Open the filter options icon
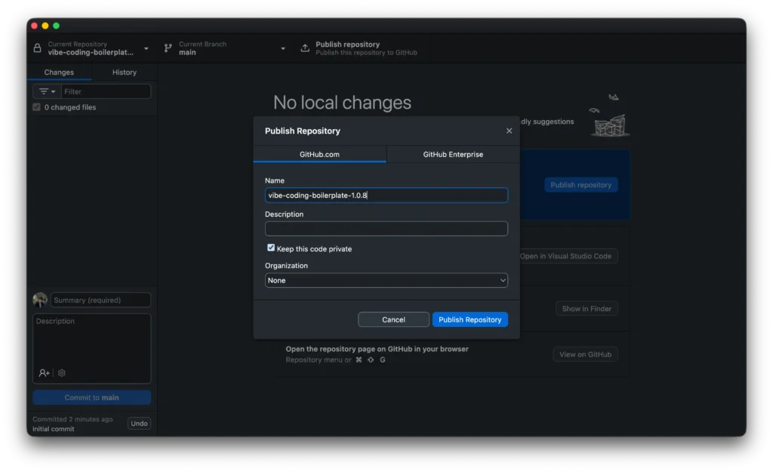Image resolution: width=773 pixels, height=472 pixels. click(x=47, y=91)
